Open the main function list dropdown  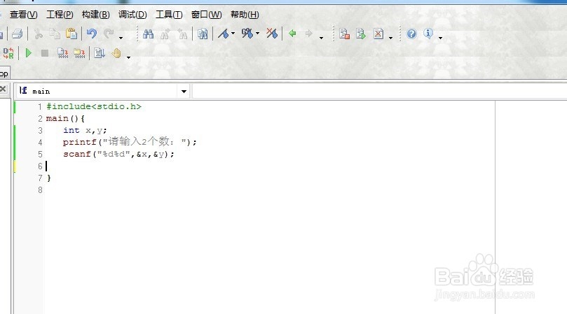tap(184, 92)
